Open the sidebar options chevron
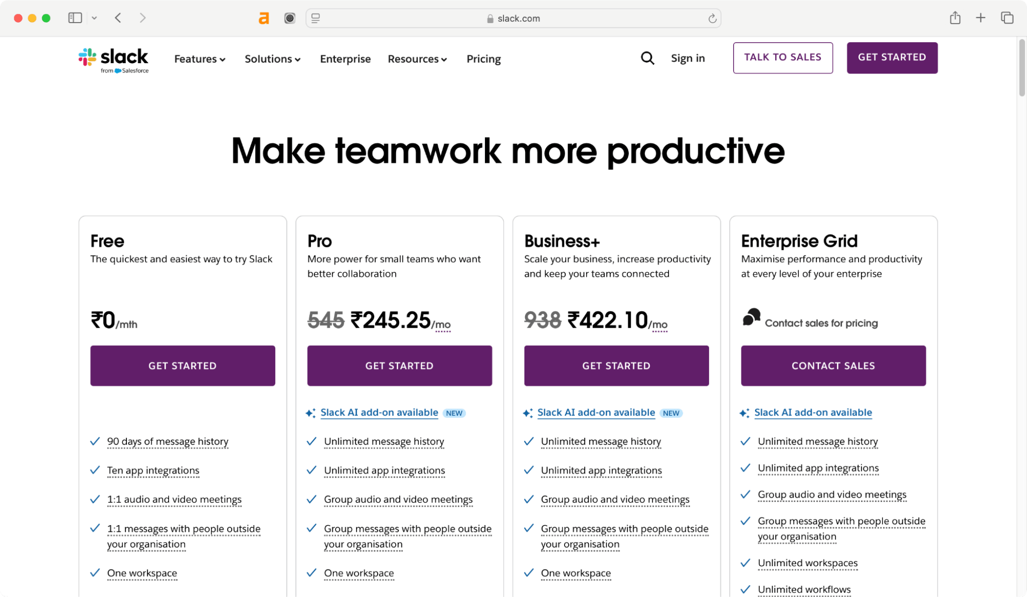This screenshot has width=1027, height=597. point(95,18)
